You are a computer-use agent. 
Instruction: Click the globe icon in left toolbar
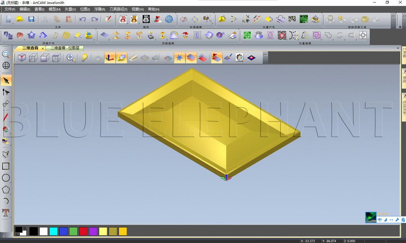6,65
